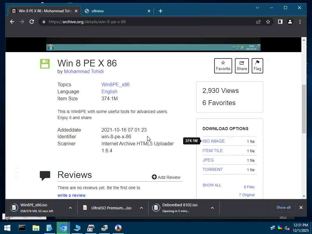Click the network tray icon

273,228
